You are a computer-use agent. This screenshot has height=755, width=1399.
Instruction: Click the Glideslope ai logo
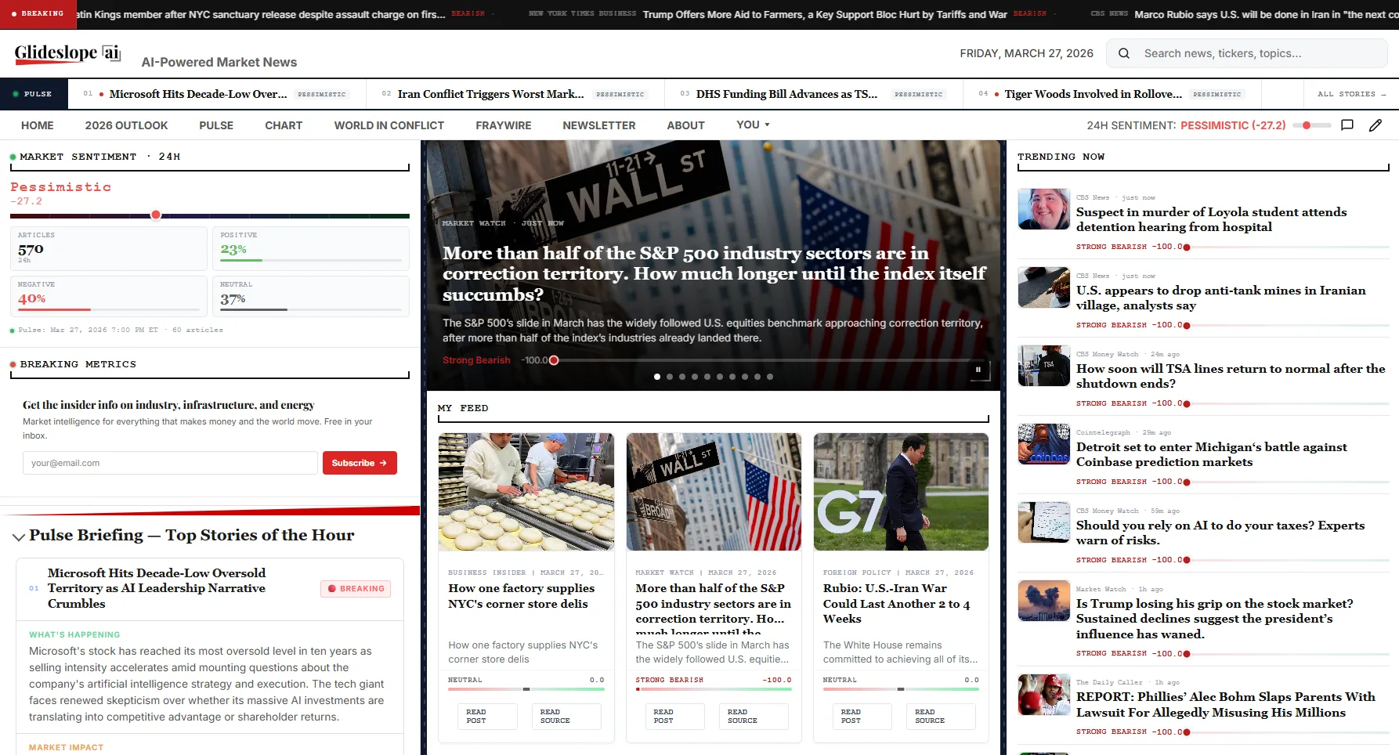click(67, 53)
